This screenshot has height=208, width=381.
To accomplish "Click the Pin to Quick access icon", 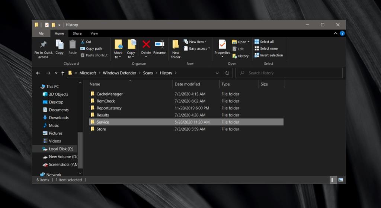I will pyautogui.click(x=44, y=44).
